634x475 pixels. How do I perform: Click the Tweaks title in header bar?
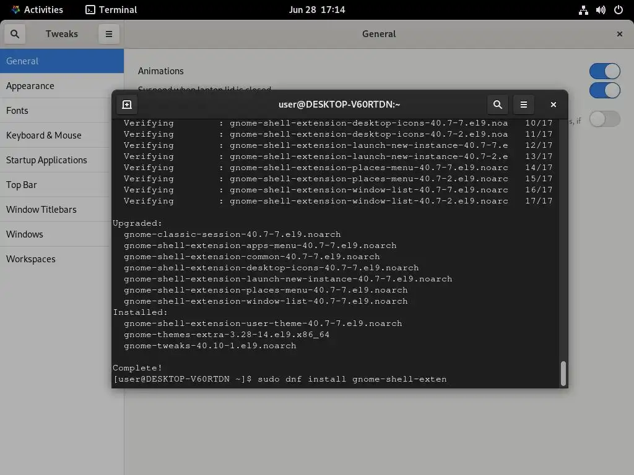coord(62,34)
